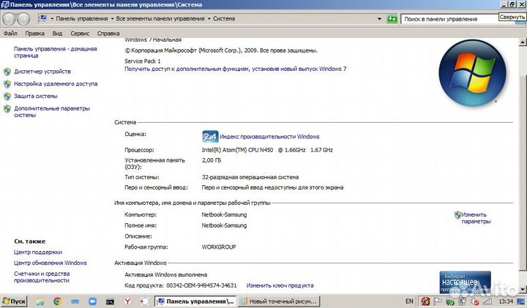This screenshot has height=308, width=527.
Task: Open the Вид menu
Action: [x=57, y=33]
